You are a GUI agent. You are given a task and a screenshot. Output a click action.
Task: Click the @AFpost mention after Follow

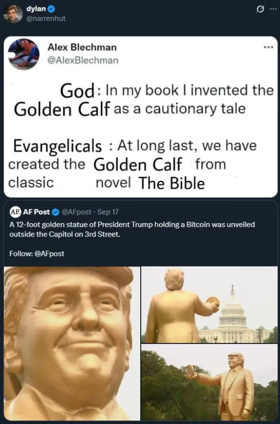(x=50, y=254)
